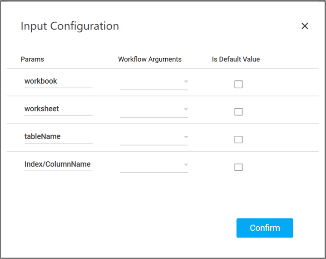Click the dropdown arrow in the Index/ColumnName row
The image size is (326, 259).
click(186, 165)
